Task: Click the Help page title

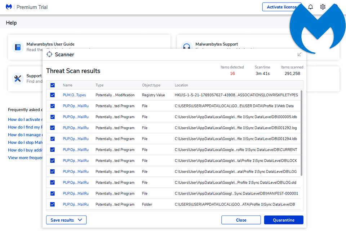Action: click(11, 23)
